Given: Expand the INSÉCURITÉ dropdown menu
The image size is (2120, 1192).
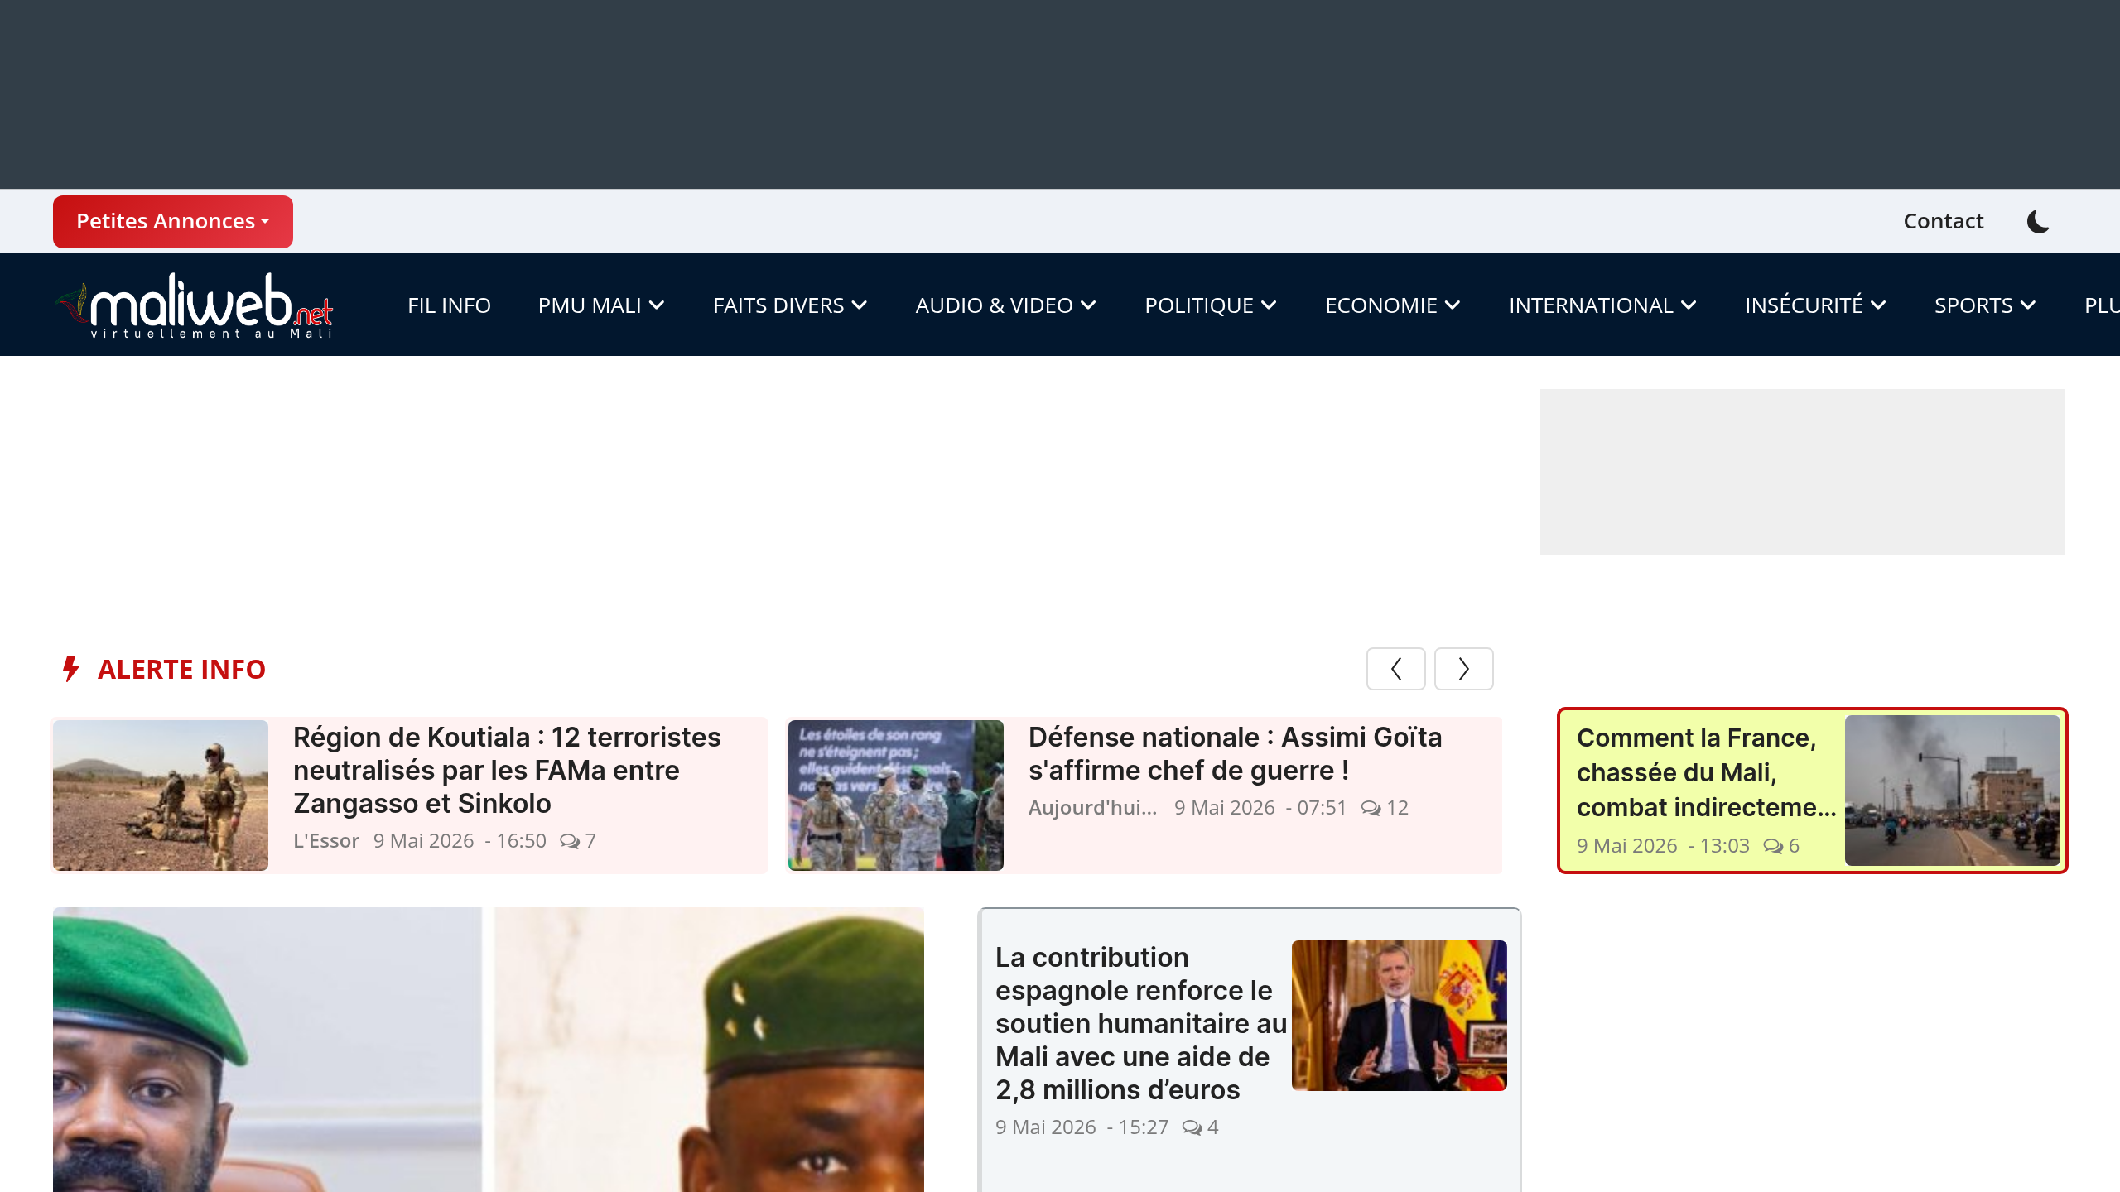Looking at the screenshot, I should coord(1815,305).
